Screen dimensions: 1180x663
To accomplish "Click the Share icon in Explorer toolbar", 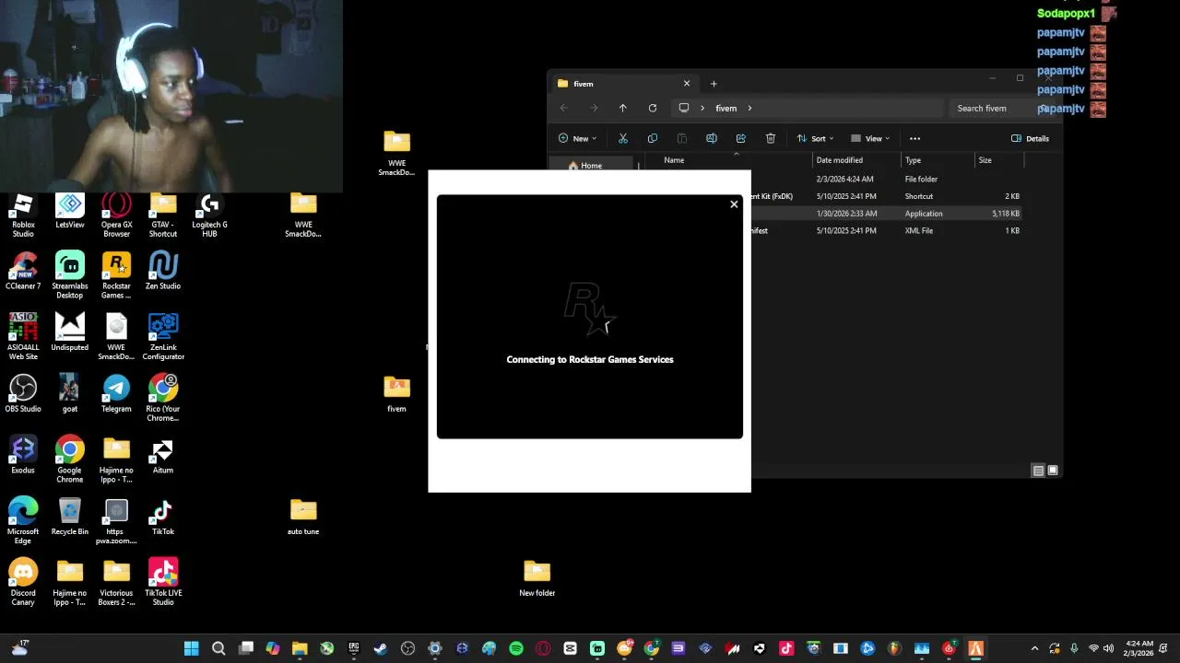I will pyautogui.click(x=741, y=138).
